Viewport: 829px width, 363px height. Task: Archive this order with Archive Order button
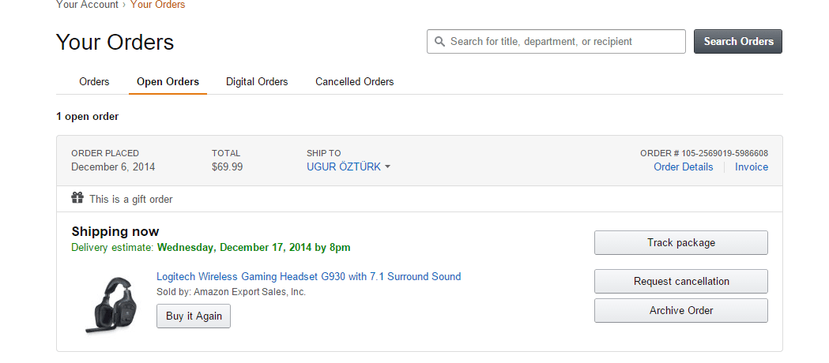click(680, 311)
